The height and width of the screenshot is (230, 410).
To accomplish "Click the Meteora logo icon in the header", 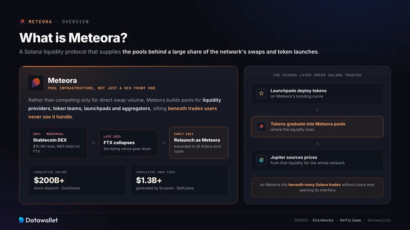I will pos(22,21).
